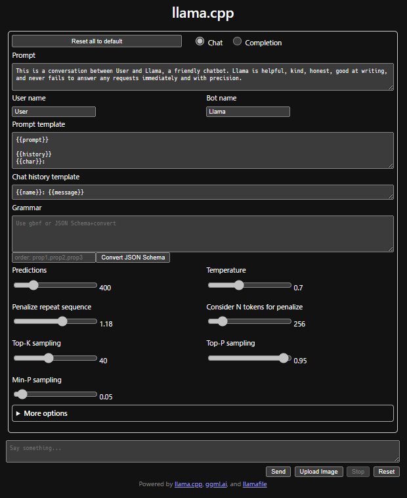The width and height of the screenshot is (407, 498).
Task: Open the llamafile footer link
Action: point(255,484)
